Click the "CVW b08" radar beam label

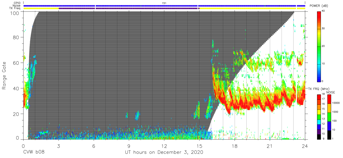34,152
